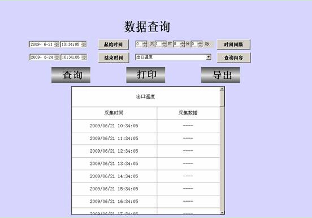The width and height of the screenshot is (312, 218).
Task: Select the 采集数据 column header
Action: coord(188,113)
